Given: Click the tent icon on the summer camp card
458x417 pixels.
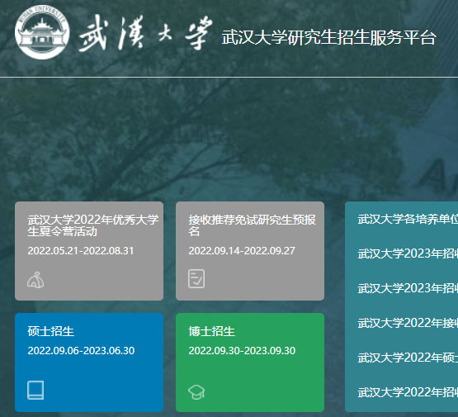Looking at the screenshot, I should 35,280.
